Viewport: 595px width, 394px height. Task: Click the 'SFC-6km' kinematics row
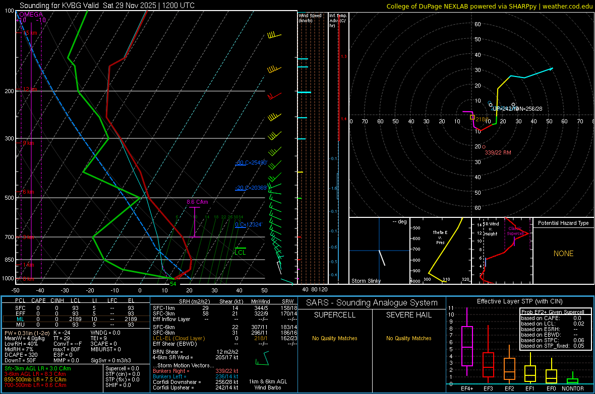[225, 327]
